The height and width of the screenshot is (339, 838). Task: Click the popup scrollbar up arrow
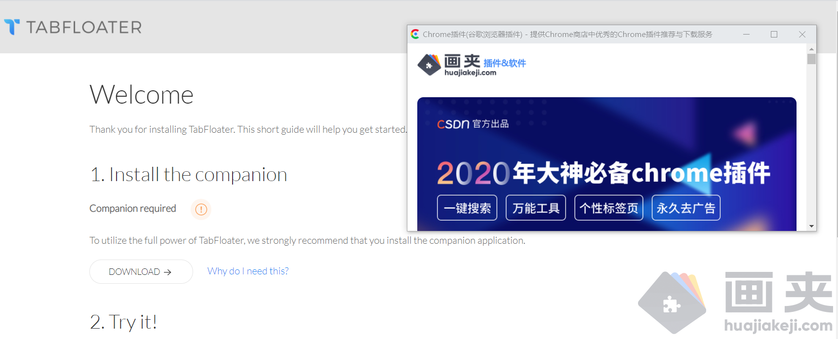click(811, 49)
